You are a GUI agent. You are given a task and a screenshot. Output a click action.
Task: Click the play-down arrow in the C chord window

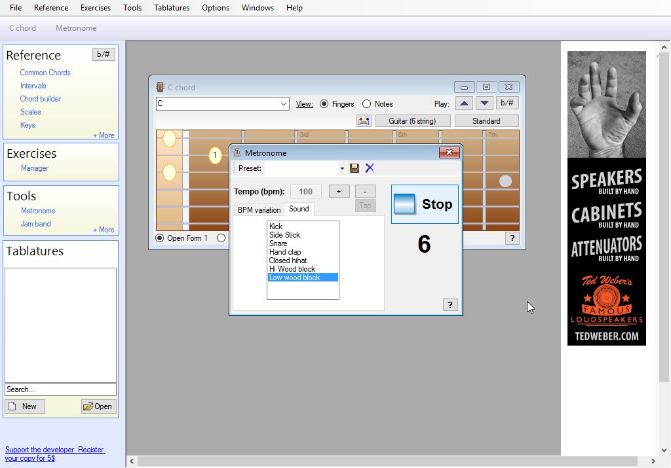coord(484,103)
